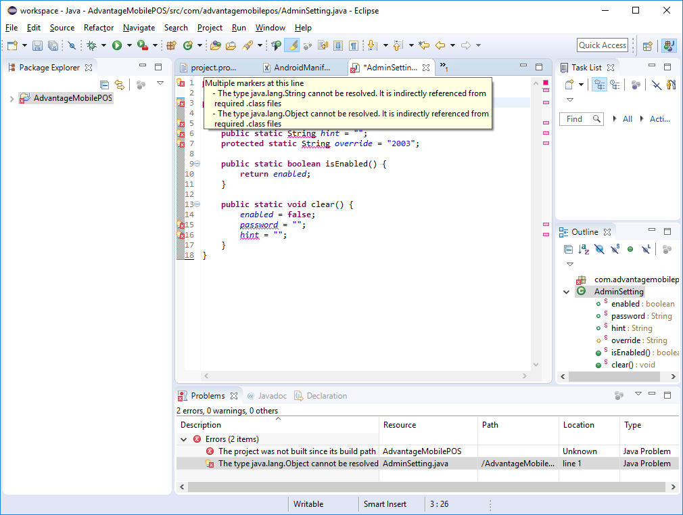Click the Run Last Tool icon
This screenshot has width=683, height=515.
pyautogui.click(x=143, y=45)
